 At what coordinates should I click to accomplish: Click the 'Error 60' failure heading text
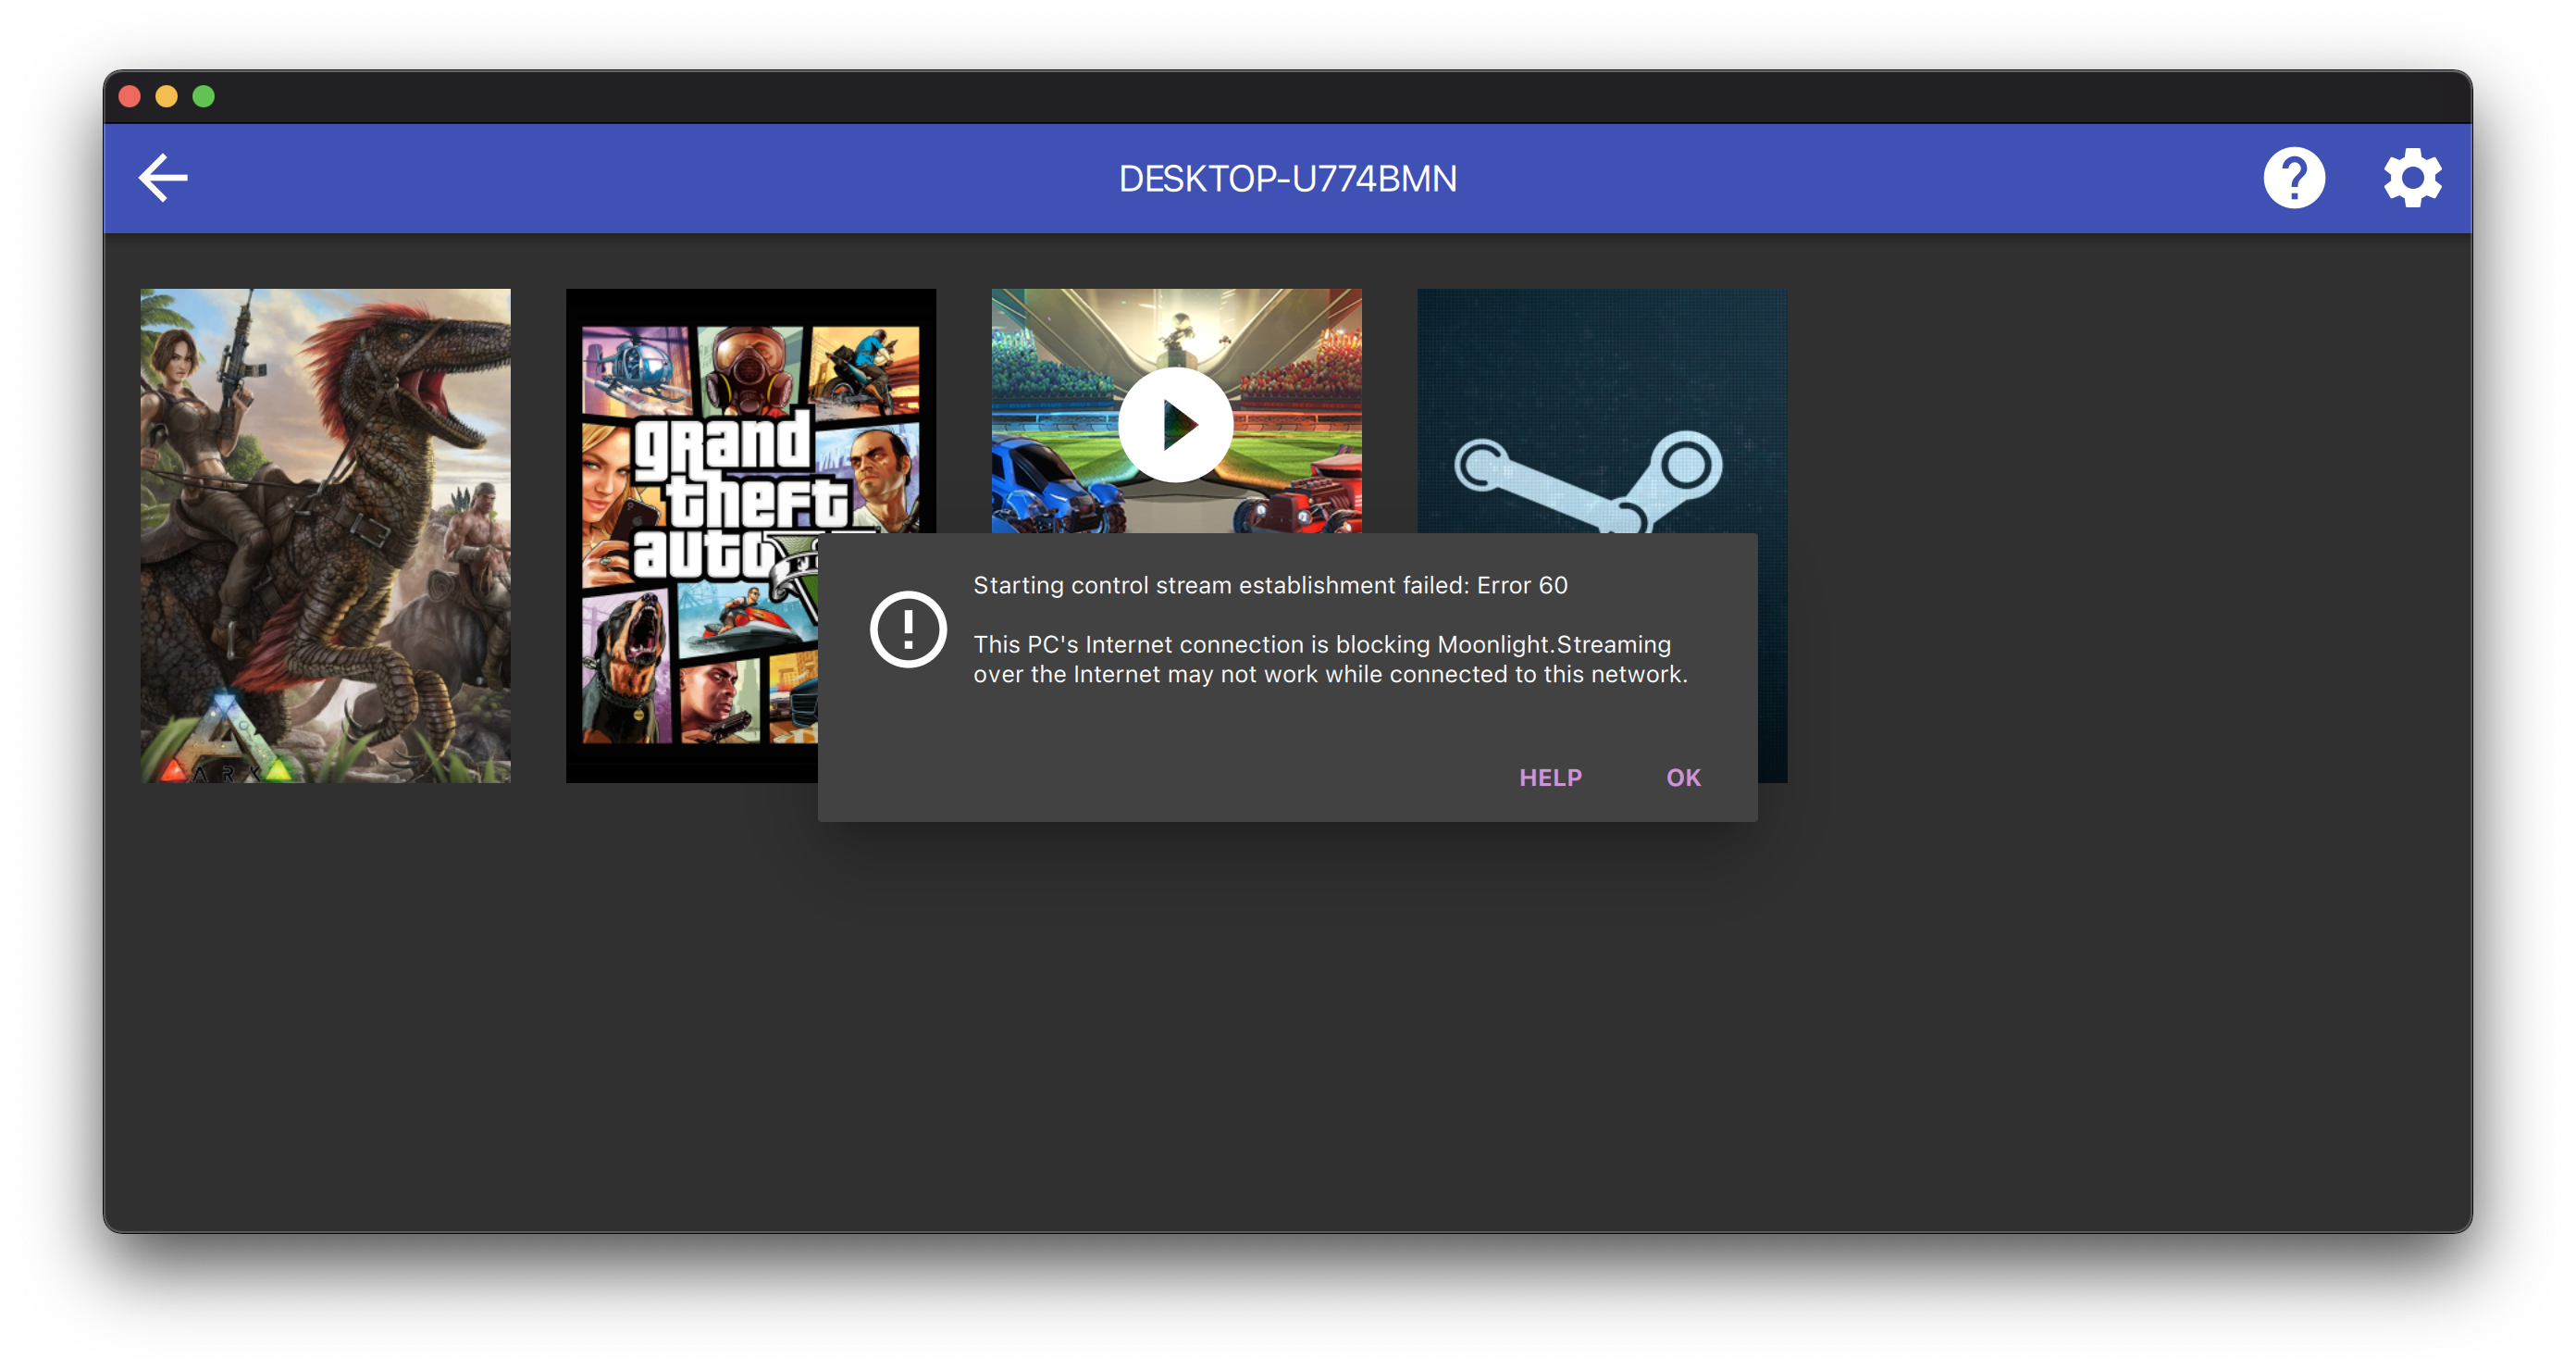(x=1270, y=585)
